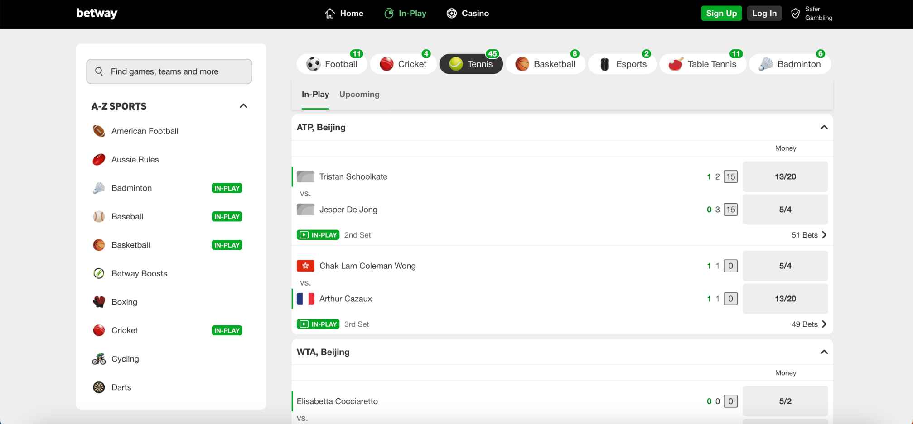Click the Betway Boosts icon
The height and width of the screenshot is (424, 913).
[x=99, y=273]
